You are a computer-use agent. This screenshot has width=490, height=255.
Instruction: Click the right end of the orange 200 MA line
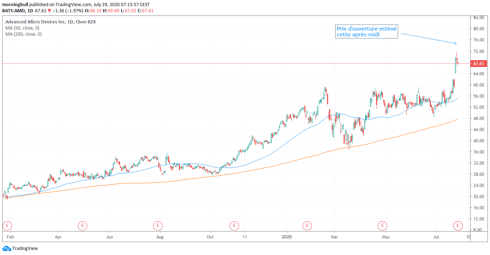click(457, 119)
